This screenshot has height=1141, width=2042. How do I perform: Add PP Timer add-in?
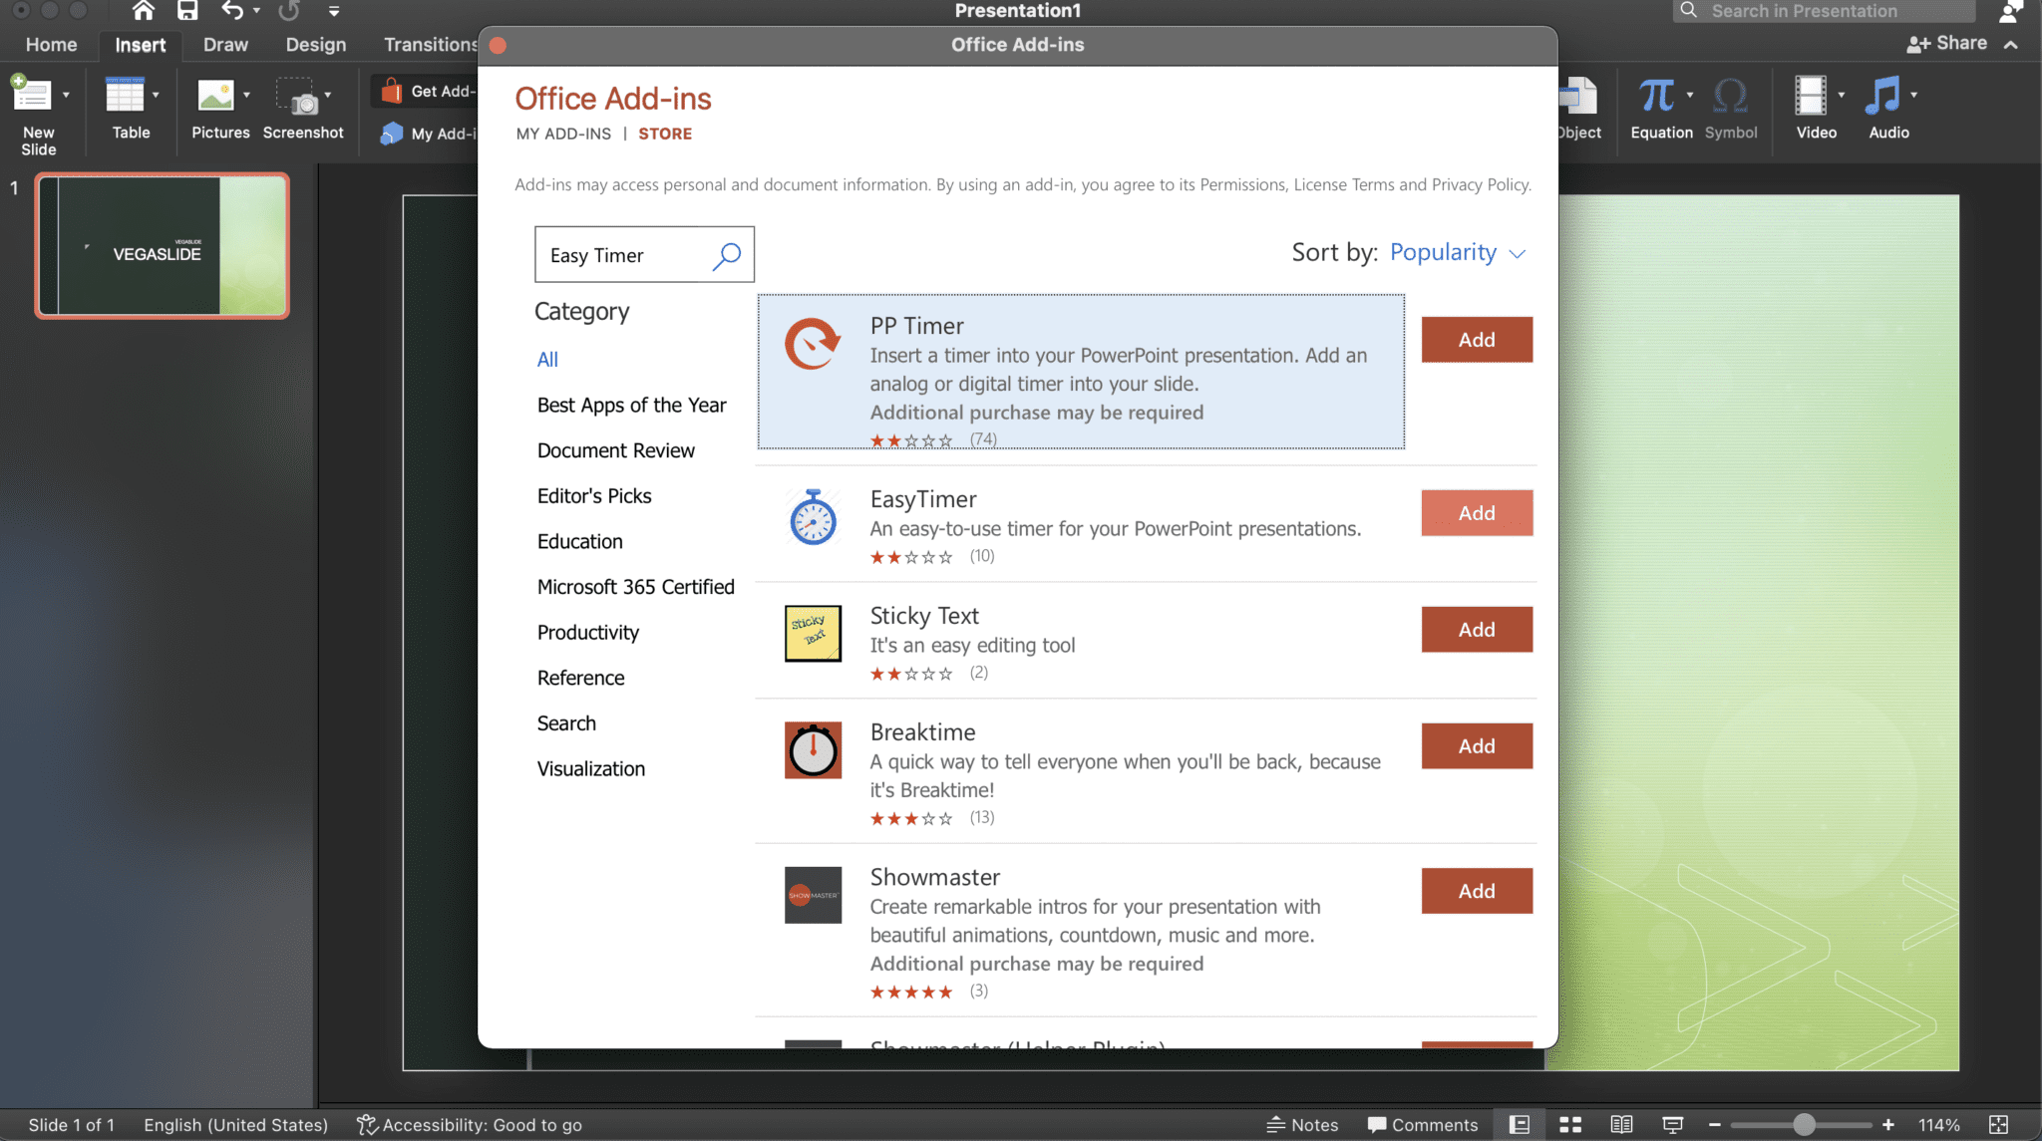click(x=1477, y=338)
